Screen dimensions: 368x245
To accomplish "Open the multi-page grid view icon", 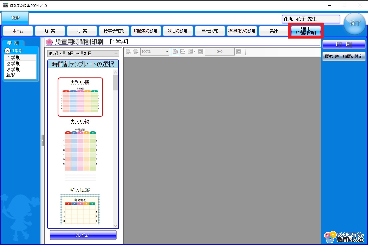I will 190,52.
